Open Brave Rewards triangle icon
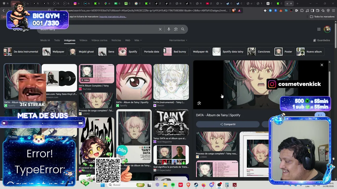337x189 pixels. (x=239, y=10)
